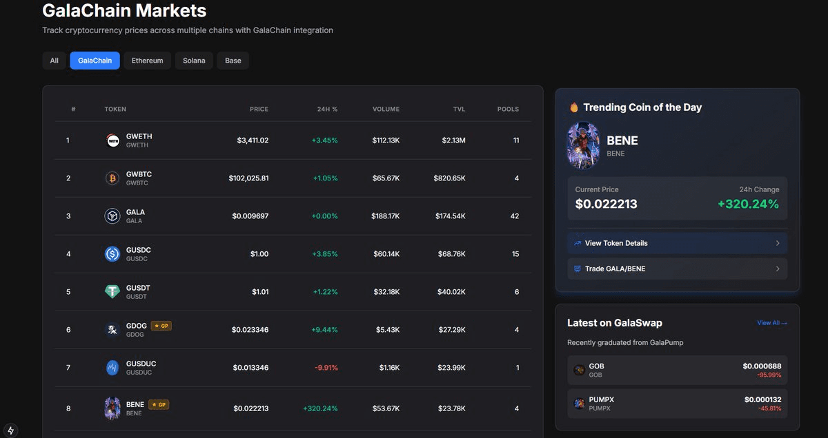Click the GP badge next to BENE
Screen dimensions: 828x438
pos(157,404)
